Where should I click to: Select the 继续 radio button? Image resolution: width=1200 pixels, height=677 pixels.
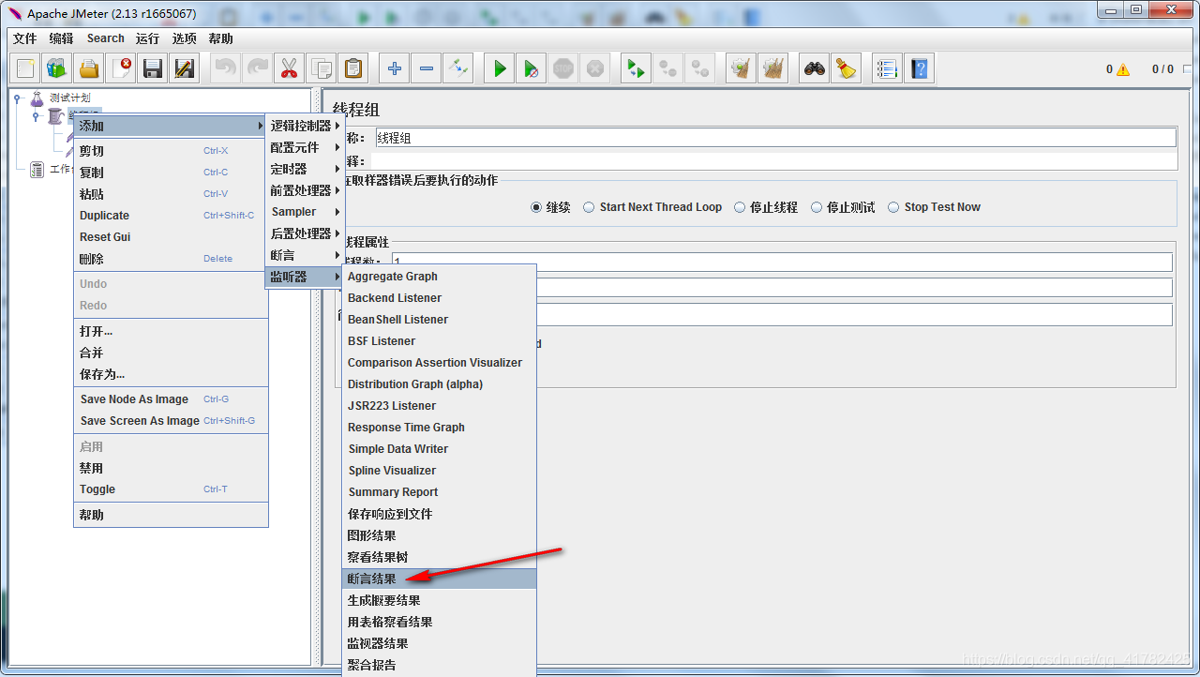pos(536,207)
